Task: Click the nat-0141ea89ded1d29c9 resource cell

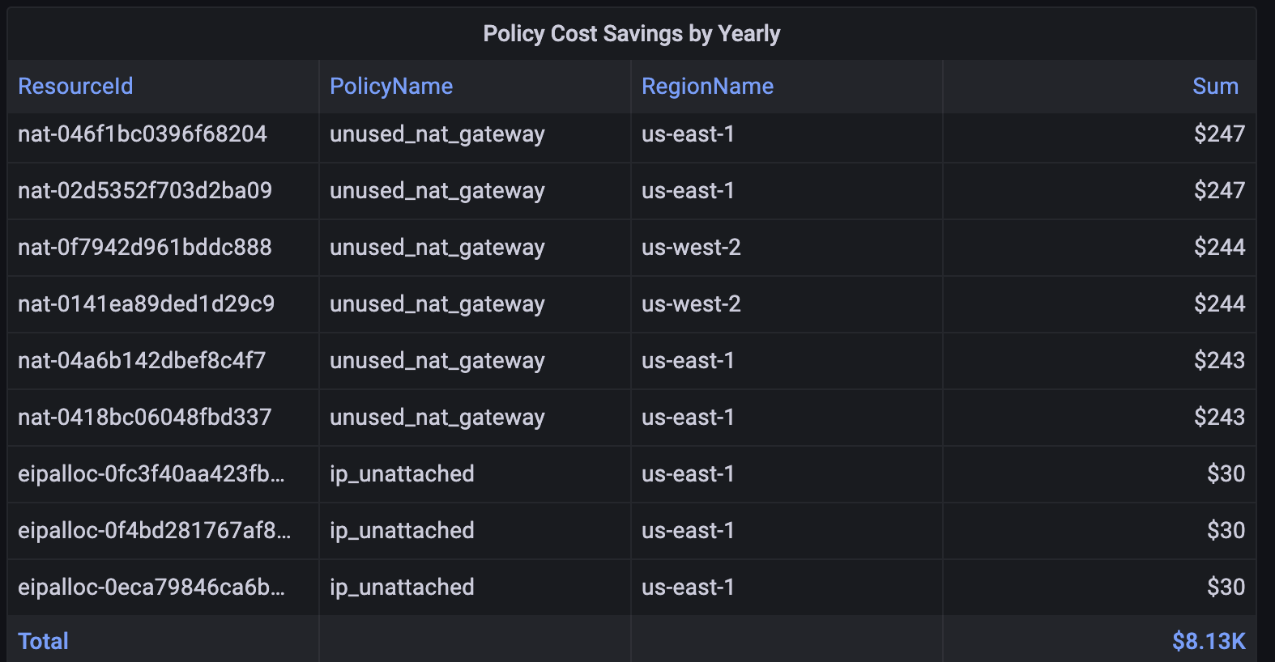Action: [x=147, y=304]
